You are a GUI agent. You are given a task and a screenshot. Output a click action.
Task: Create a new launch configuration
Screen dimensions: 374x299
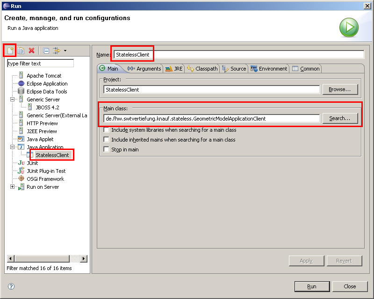point(10,50)
